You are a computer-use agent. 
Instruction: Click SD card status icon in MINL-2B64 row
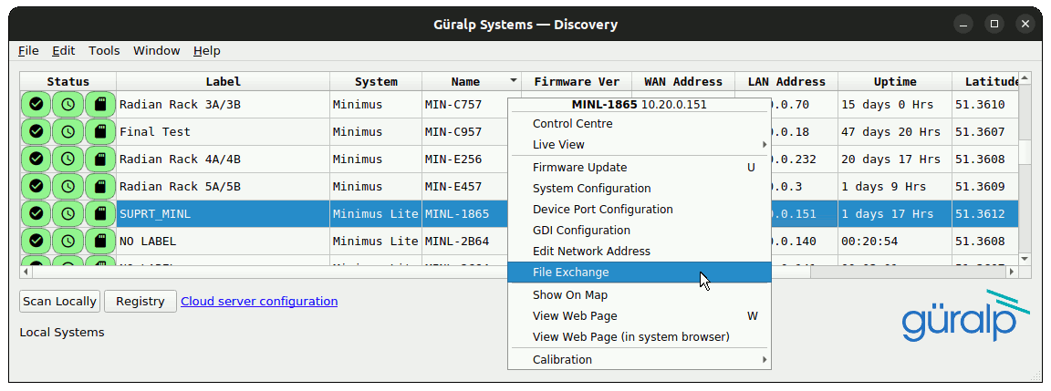pos(99,241)
